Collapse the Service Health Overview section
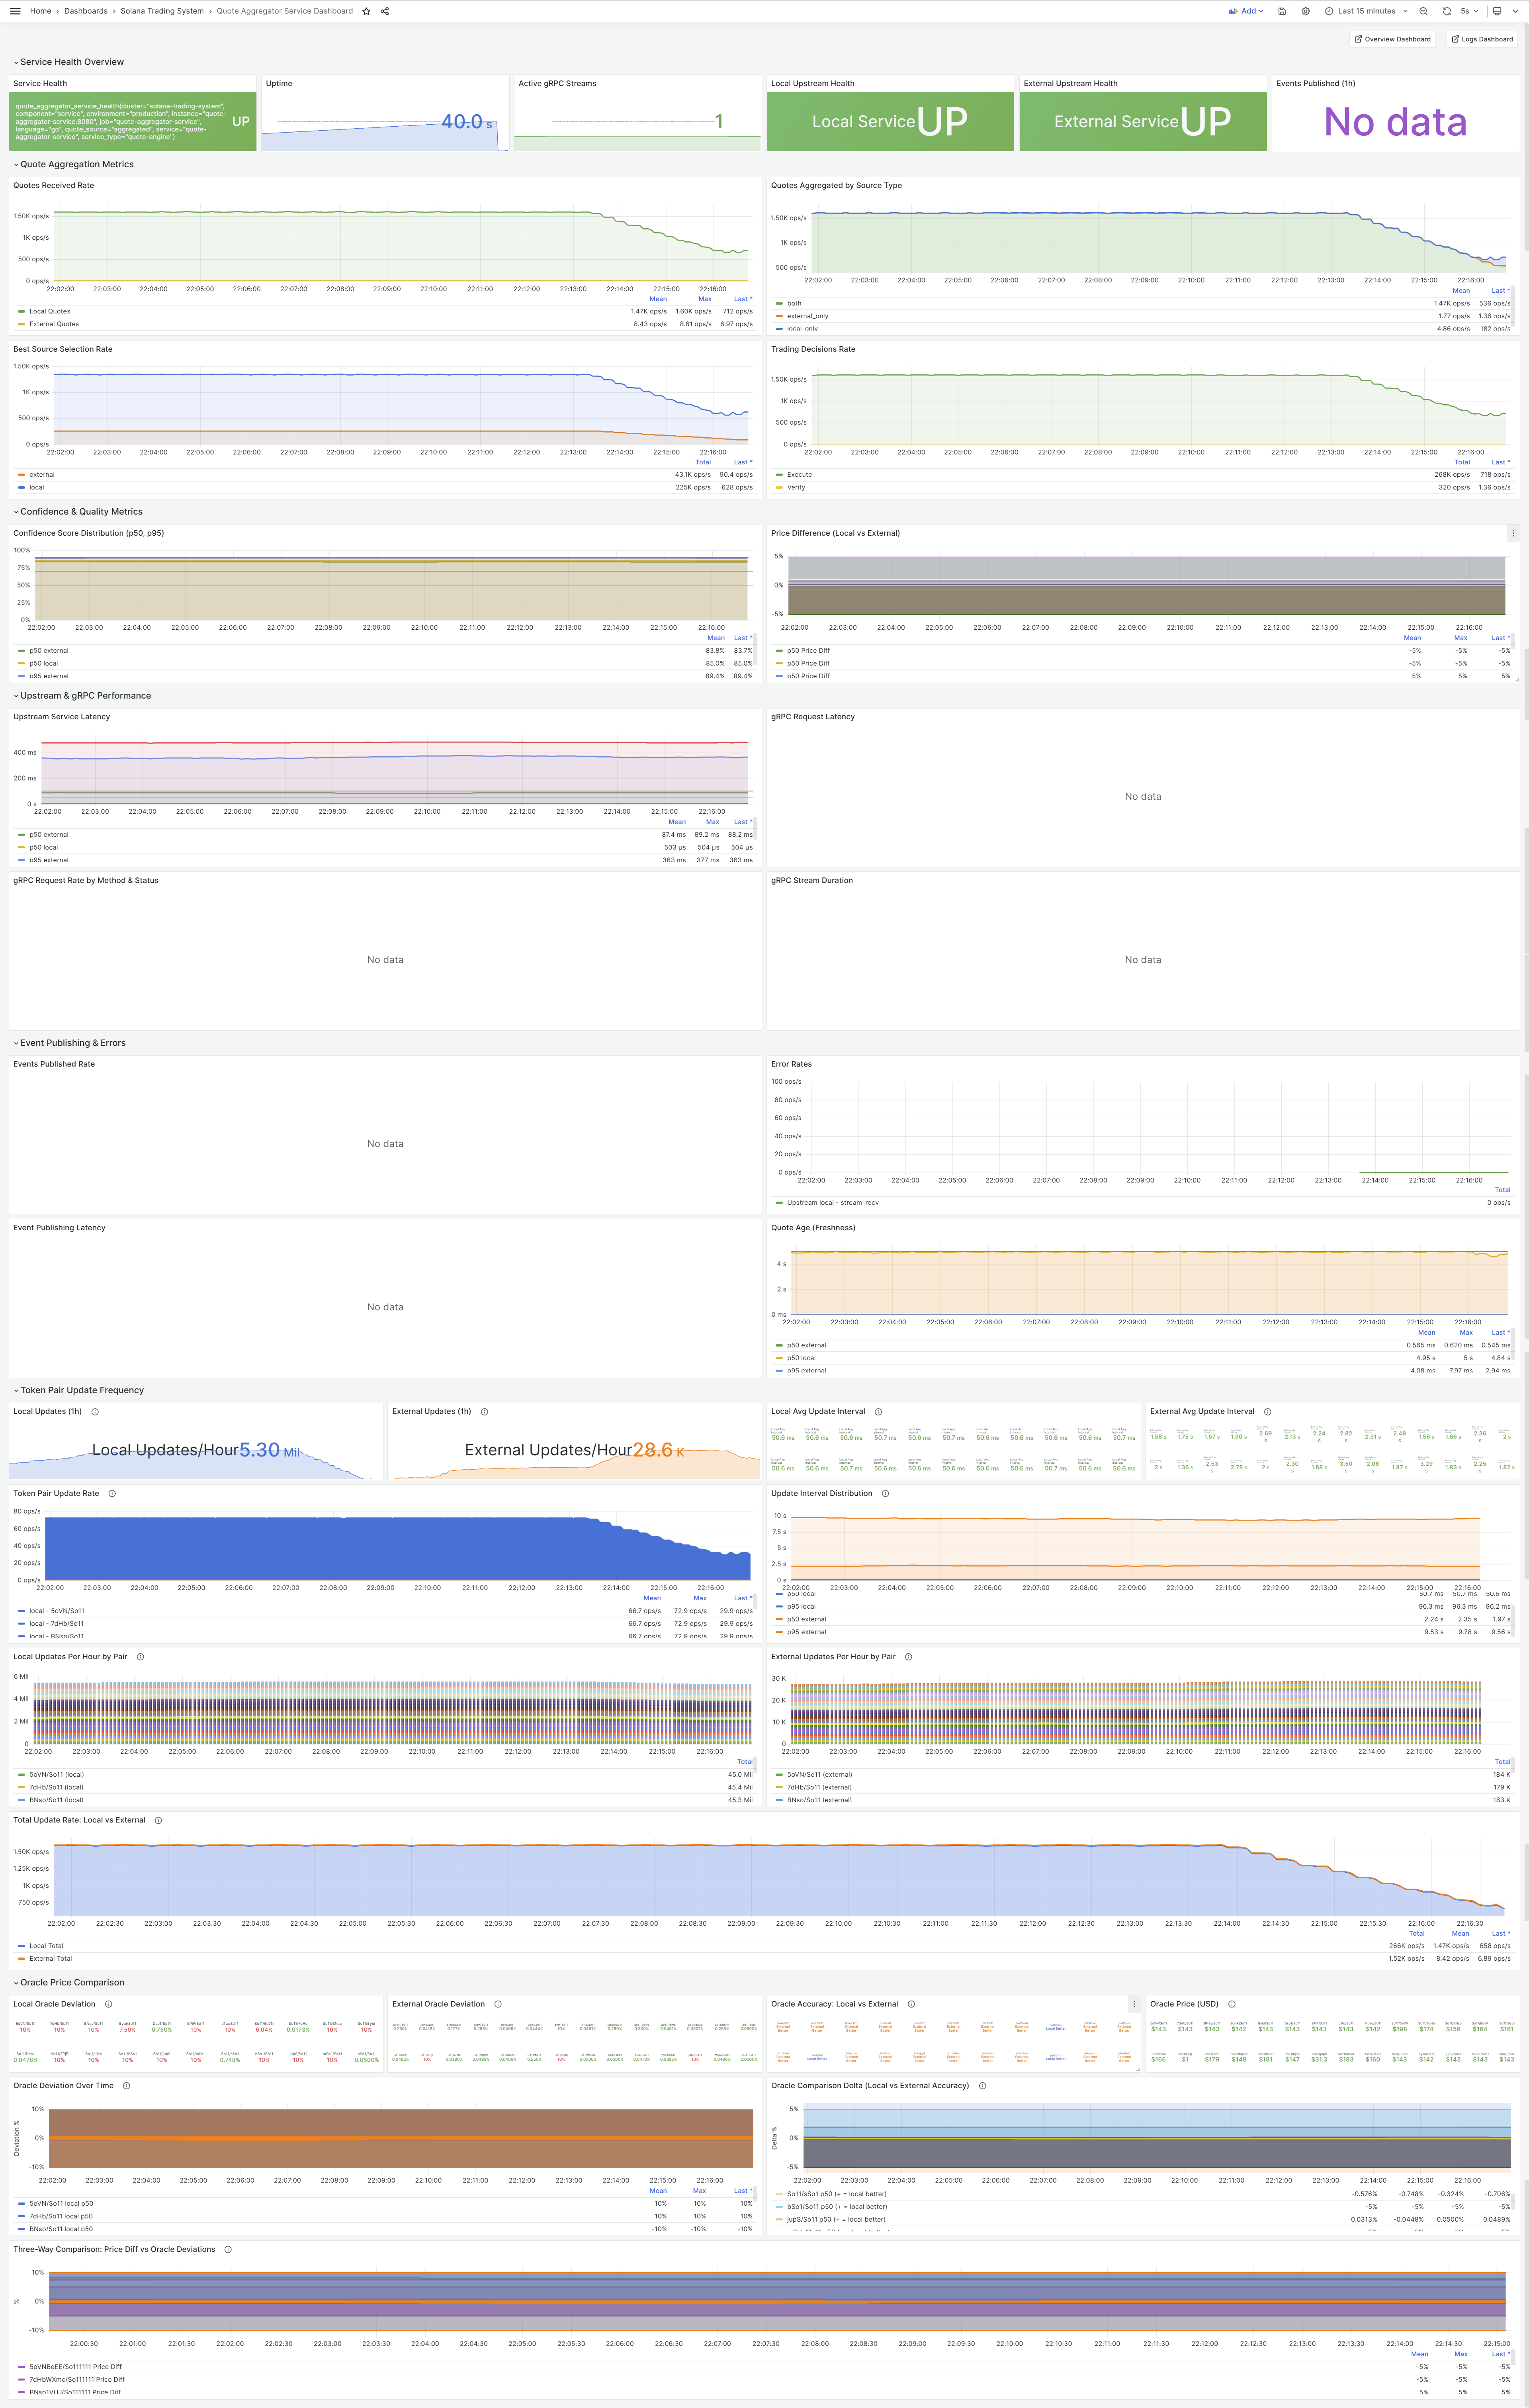This screenshot has height=2408, width=1529. pyautogui.click(x=71, y=61)
